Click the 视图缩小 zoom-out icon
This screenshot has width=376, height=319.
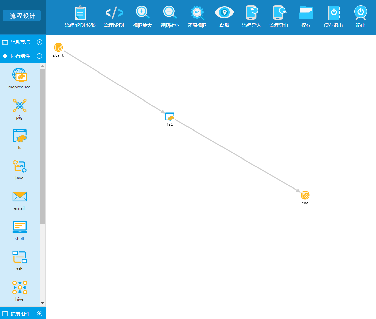[x=170, y=12]
